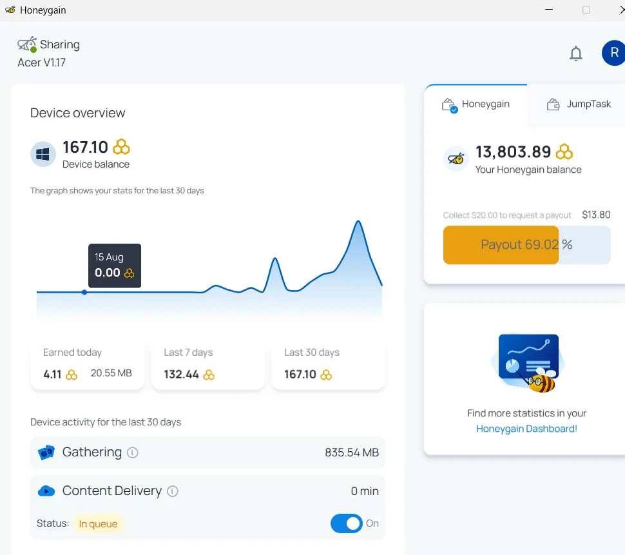Click the JumpTask wallet tab icon
Screen dimensions: 625x555
click(x=553, y=104)
